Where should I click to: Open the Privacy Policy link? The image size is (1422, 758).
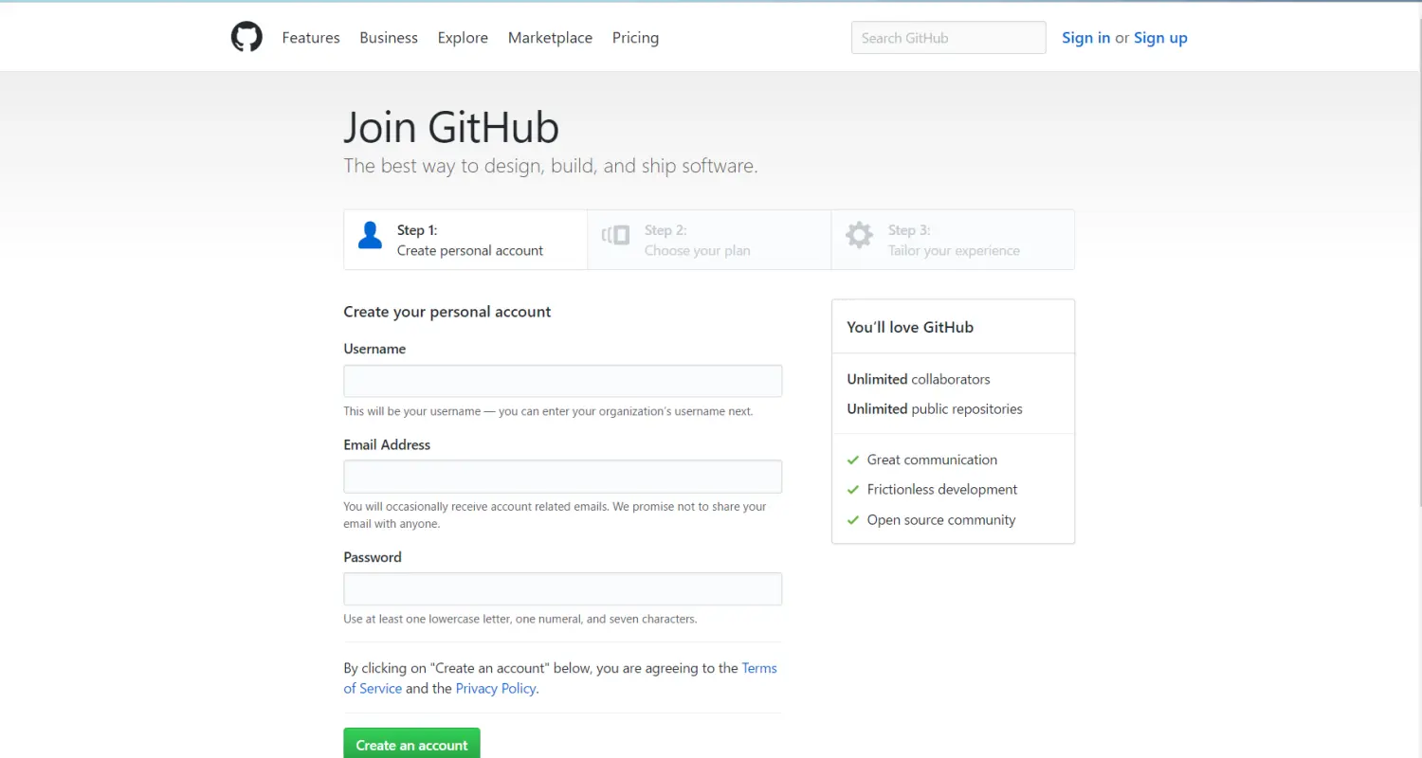496,689
